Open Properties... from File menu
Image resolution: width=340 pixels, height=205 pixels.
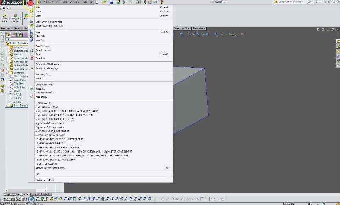click(42, 97)
